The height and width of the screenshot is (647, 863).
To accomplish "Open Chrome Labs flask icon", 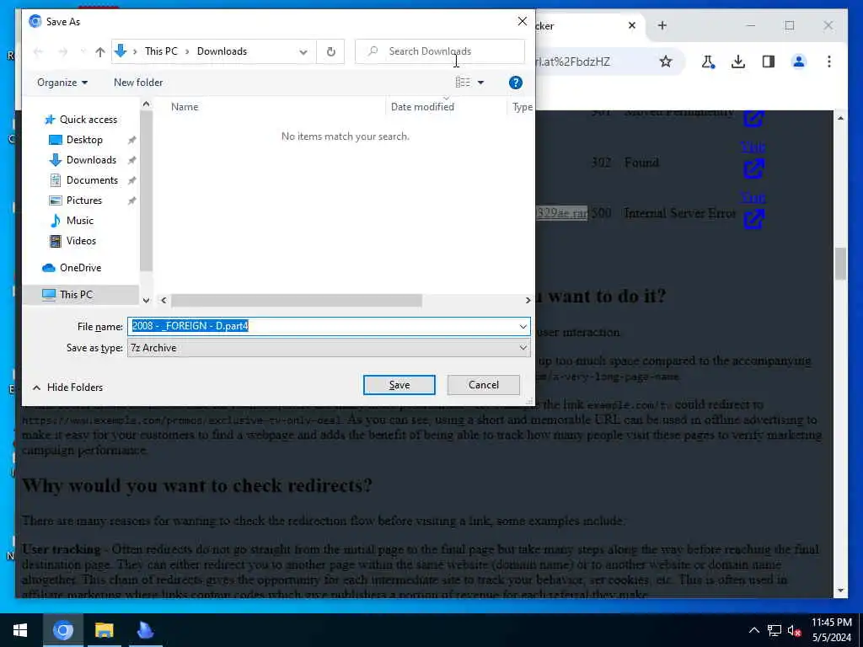I will point(708,61).
